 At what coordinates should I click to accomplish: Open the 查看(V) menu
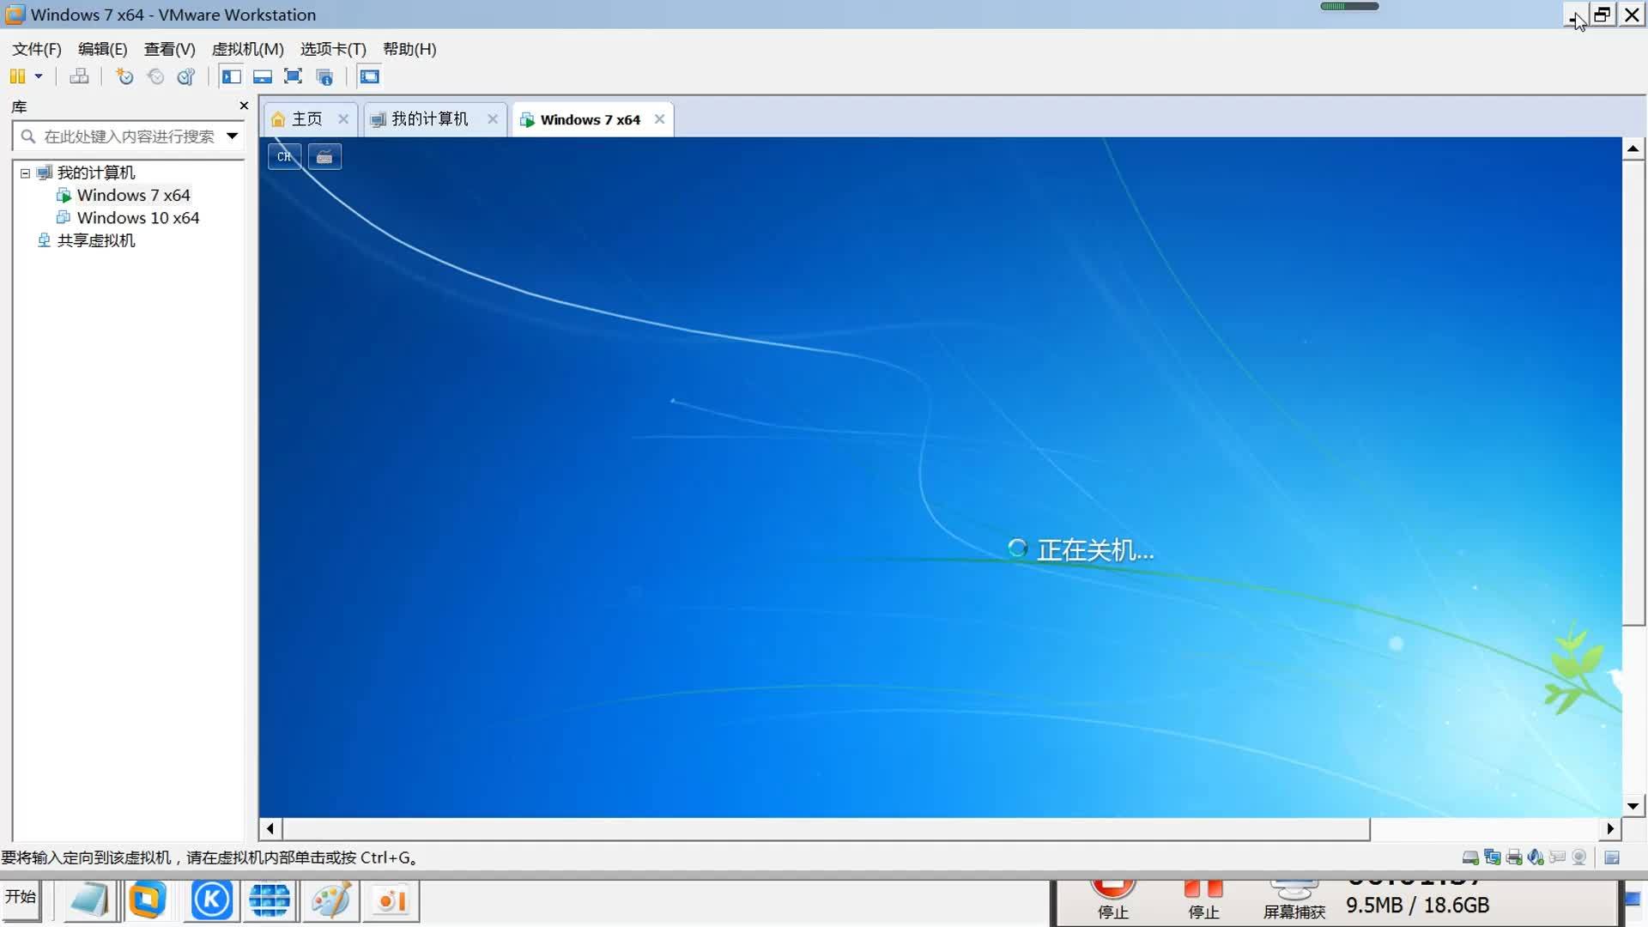pos(169,49)
